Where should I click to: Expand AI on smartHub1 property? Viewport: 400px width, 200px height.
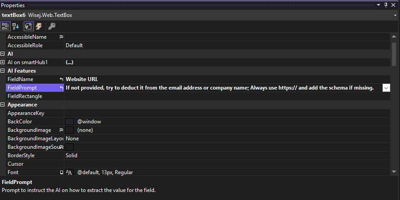pyautogui.click(x=3, y=62)
